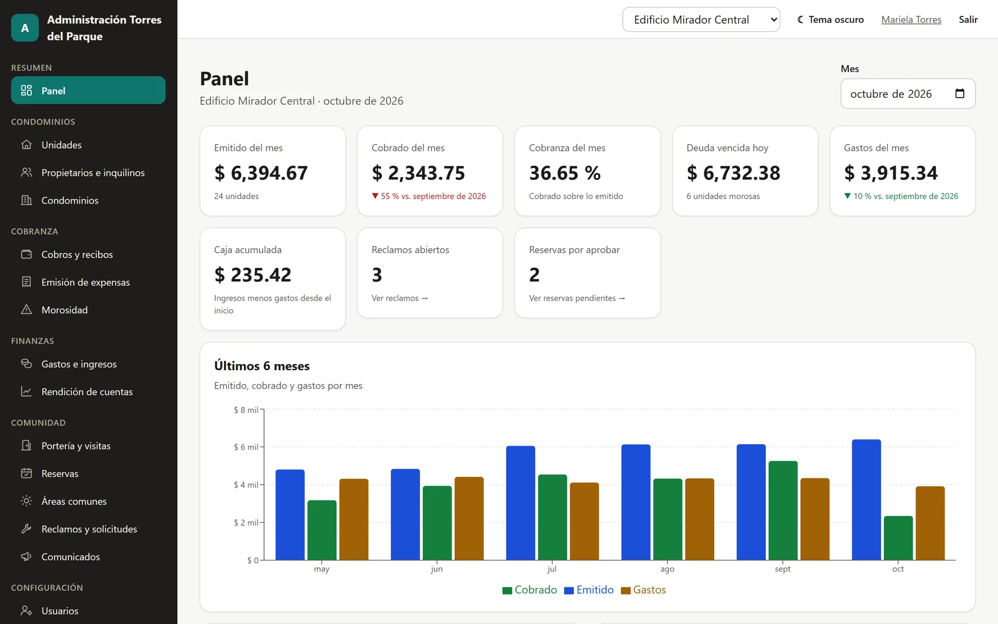Open calendar picker in the Mes field
This screenshot has width=998, height=624.
coord(960,94)
